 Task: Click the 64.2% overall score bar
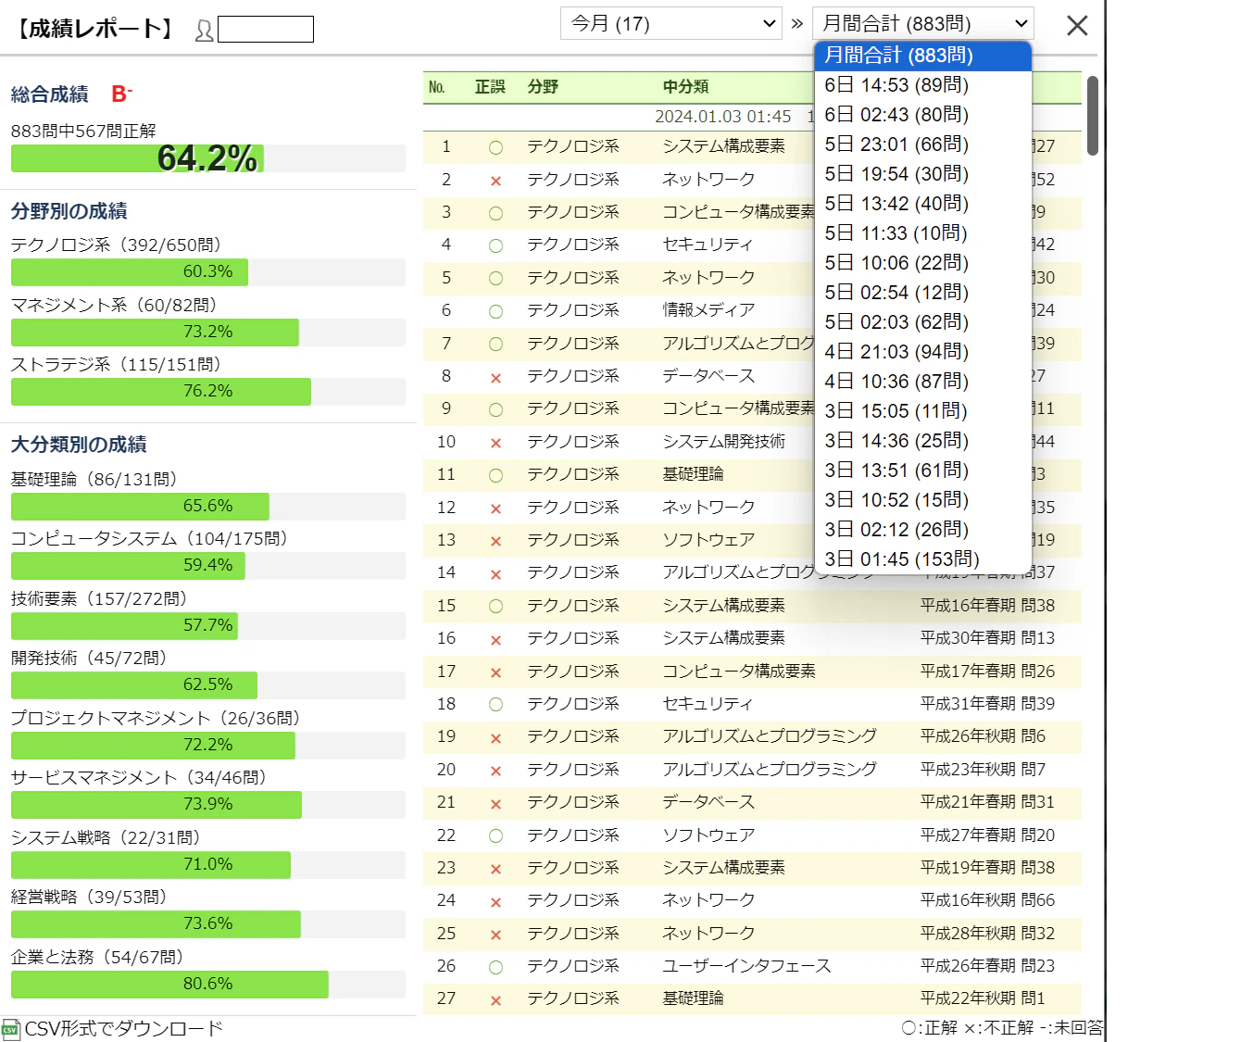(208, 158)
